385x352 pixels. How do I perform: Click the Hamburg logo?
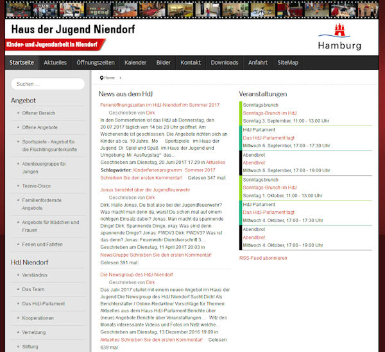tap(339, 36)
